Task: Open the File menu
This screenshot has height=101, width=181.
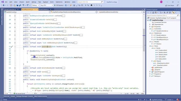Action: [6, 2]
